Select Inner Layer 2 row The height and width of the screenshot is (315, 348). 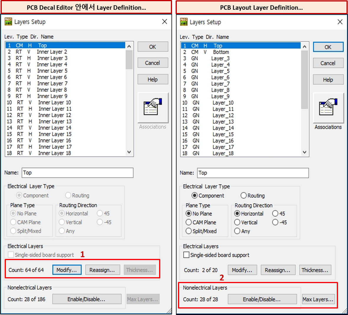65,52
